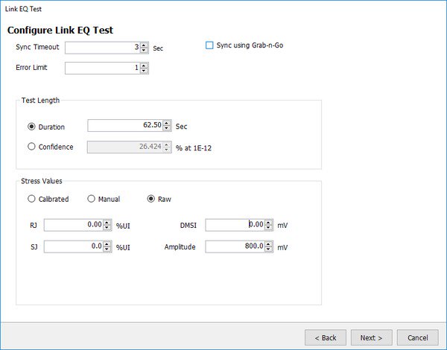The width and height of the screenshot is (447, 350).
Task: Enable Sync using Grab-n-Go checkbox
Action: (209, 45)
